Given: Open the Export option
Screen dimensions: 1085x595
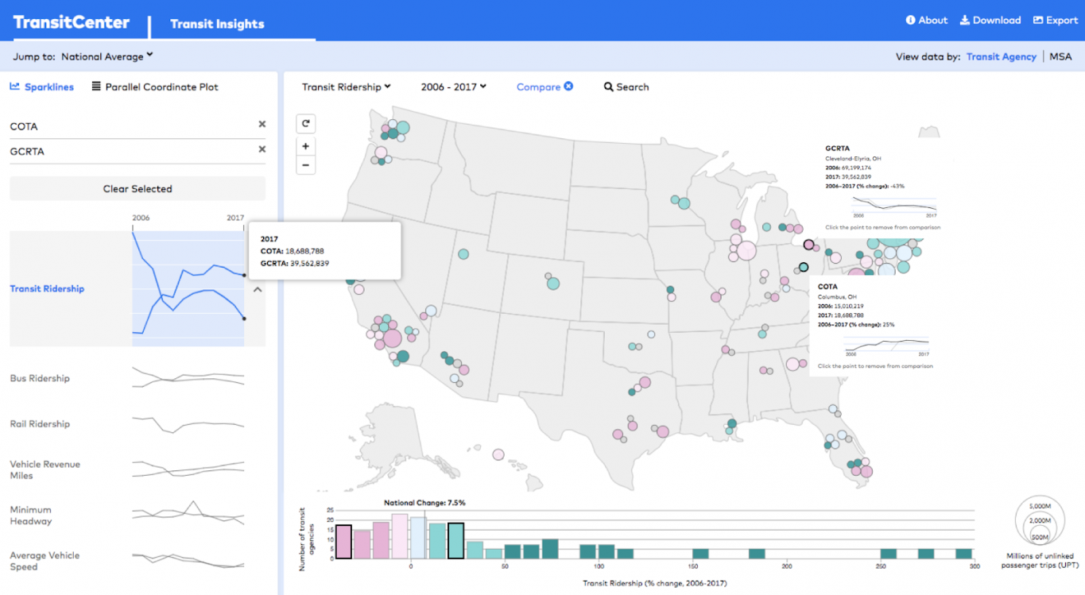Looking at the screenshot, I should [x=1056, y=20].
